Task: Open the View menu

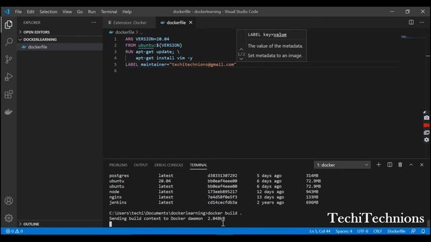Action: pos(67,11)
